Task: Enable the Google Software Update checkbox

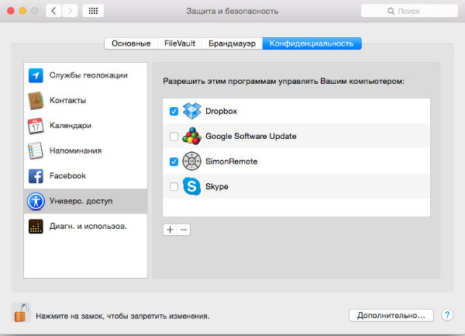Action: click(174, 137)
